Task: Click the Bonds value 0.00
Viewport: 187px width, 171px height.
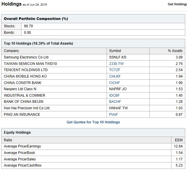Action: (x=27, y=33)
